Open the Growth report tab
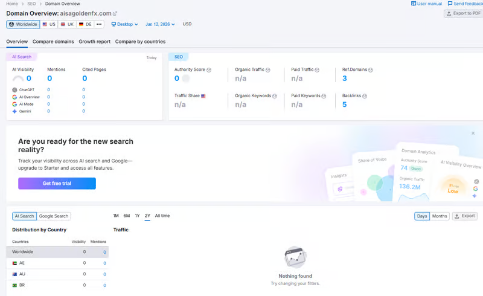 coord(94,42)
